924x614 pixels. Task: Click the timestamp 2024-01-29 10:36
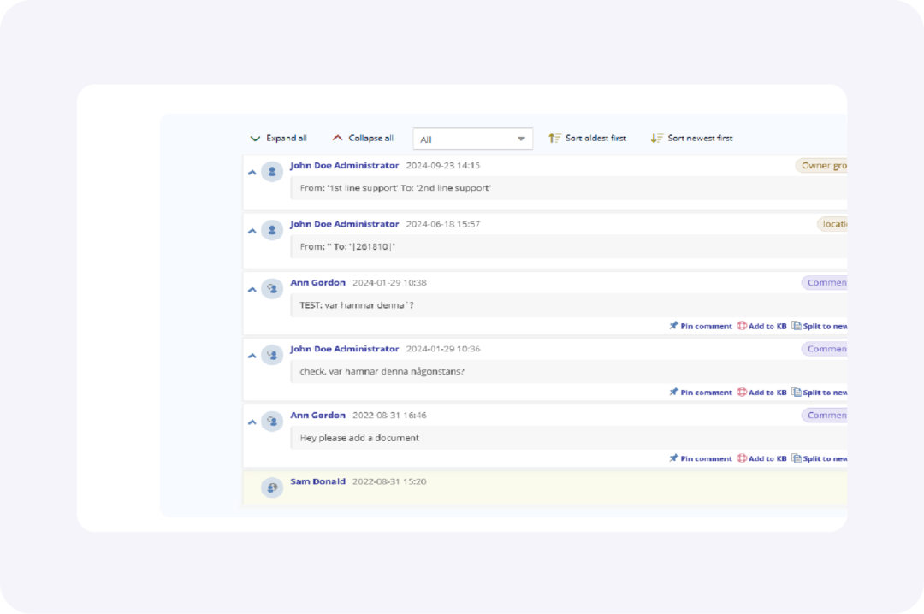[x=443, y=349]
